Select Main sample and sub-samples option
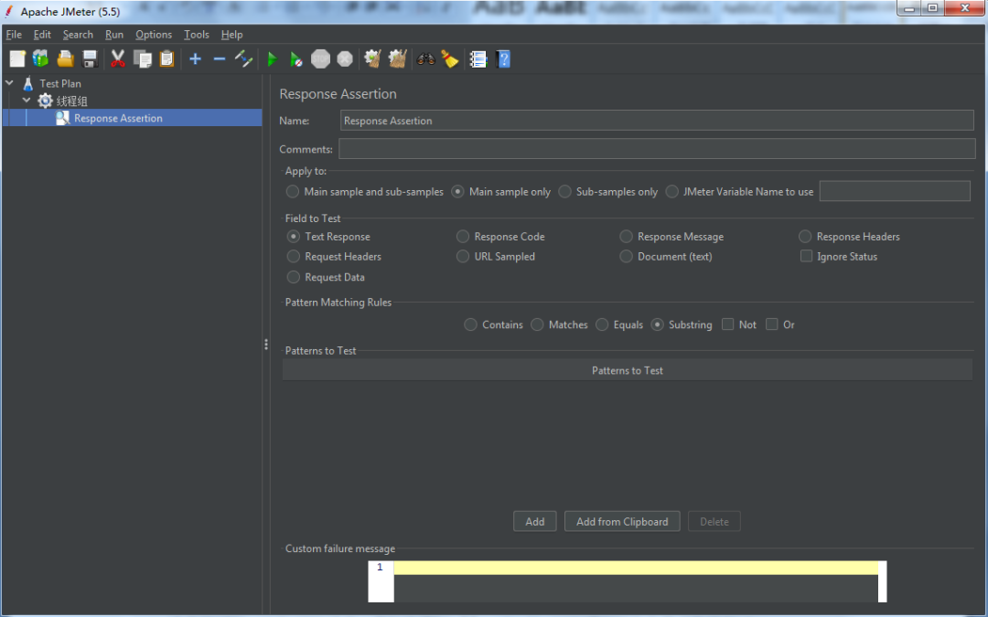Image resolution: width=988 pixels, height=617 pixels. 293,191
